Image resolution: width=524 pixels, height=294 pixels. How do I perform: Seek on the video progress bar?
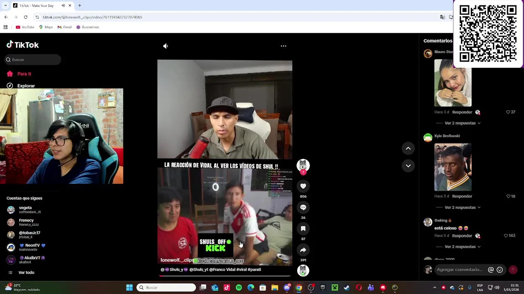(x=225, y=276)
